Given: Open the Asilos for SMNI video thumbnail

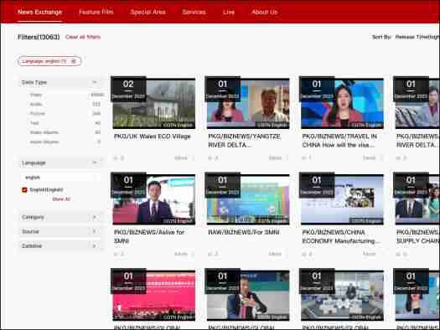Looking at the screenshot, I should point(153,199).
